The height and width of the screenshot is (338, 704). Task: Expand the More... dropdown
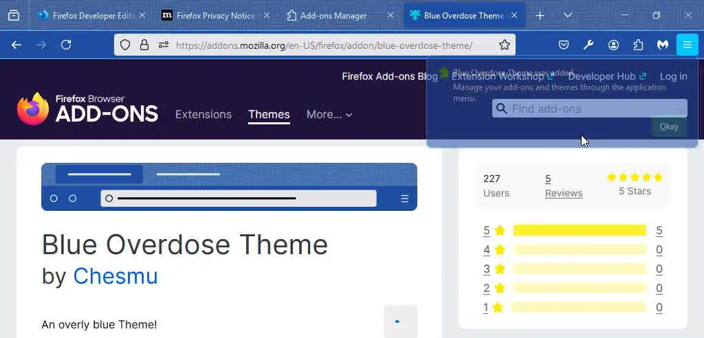[329, 115]
